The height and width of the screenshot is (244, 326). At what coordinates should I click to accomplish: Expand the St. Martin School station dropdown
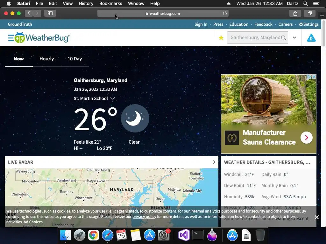(112, 98)
